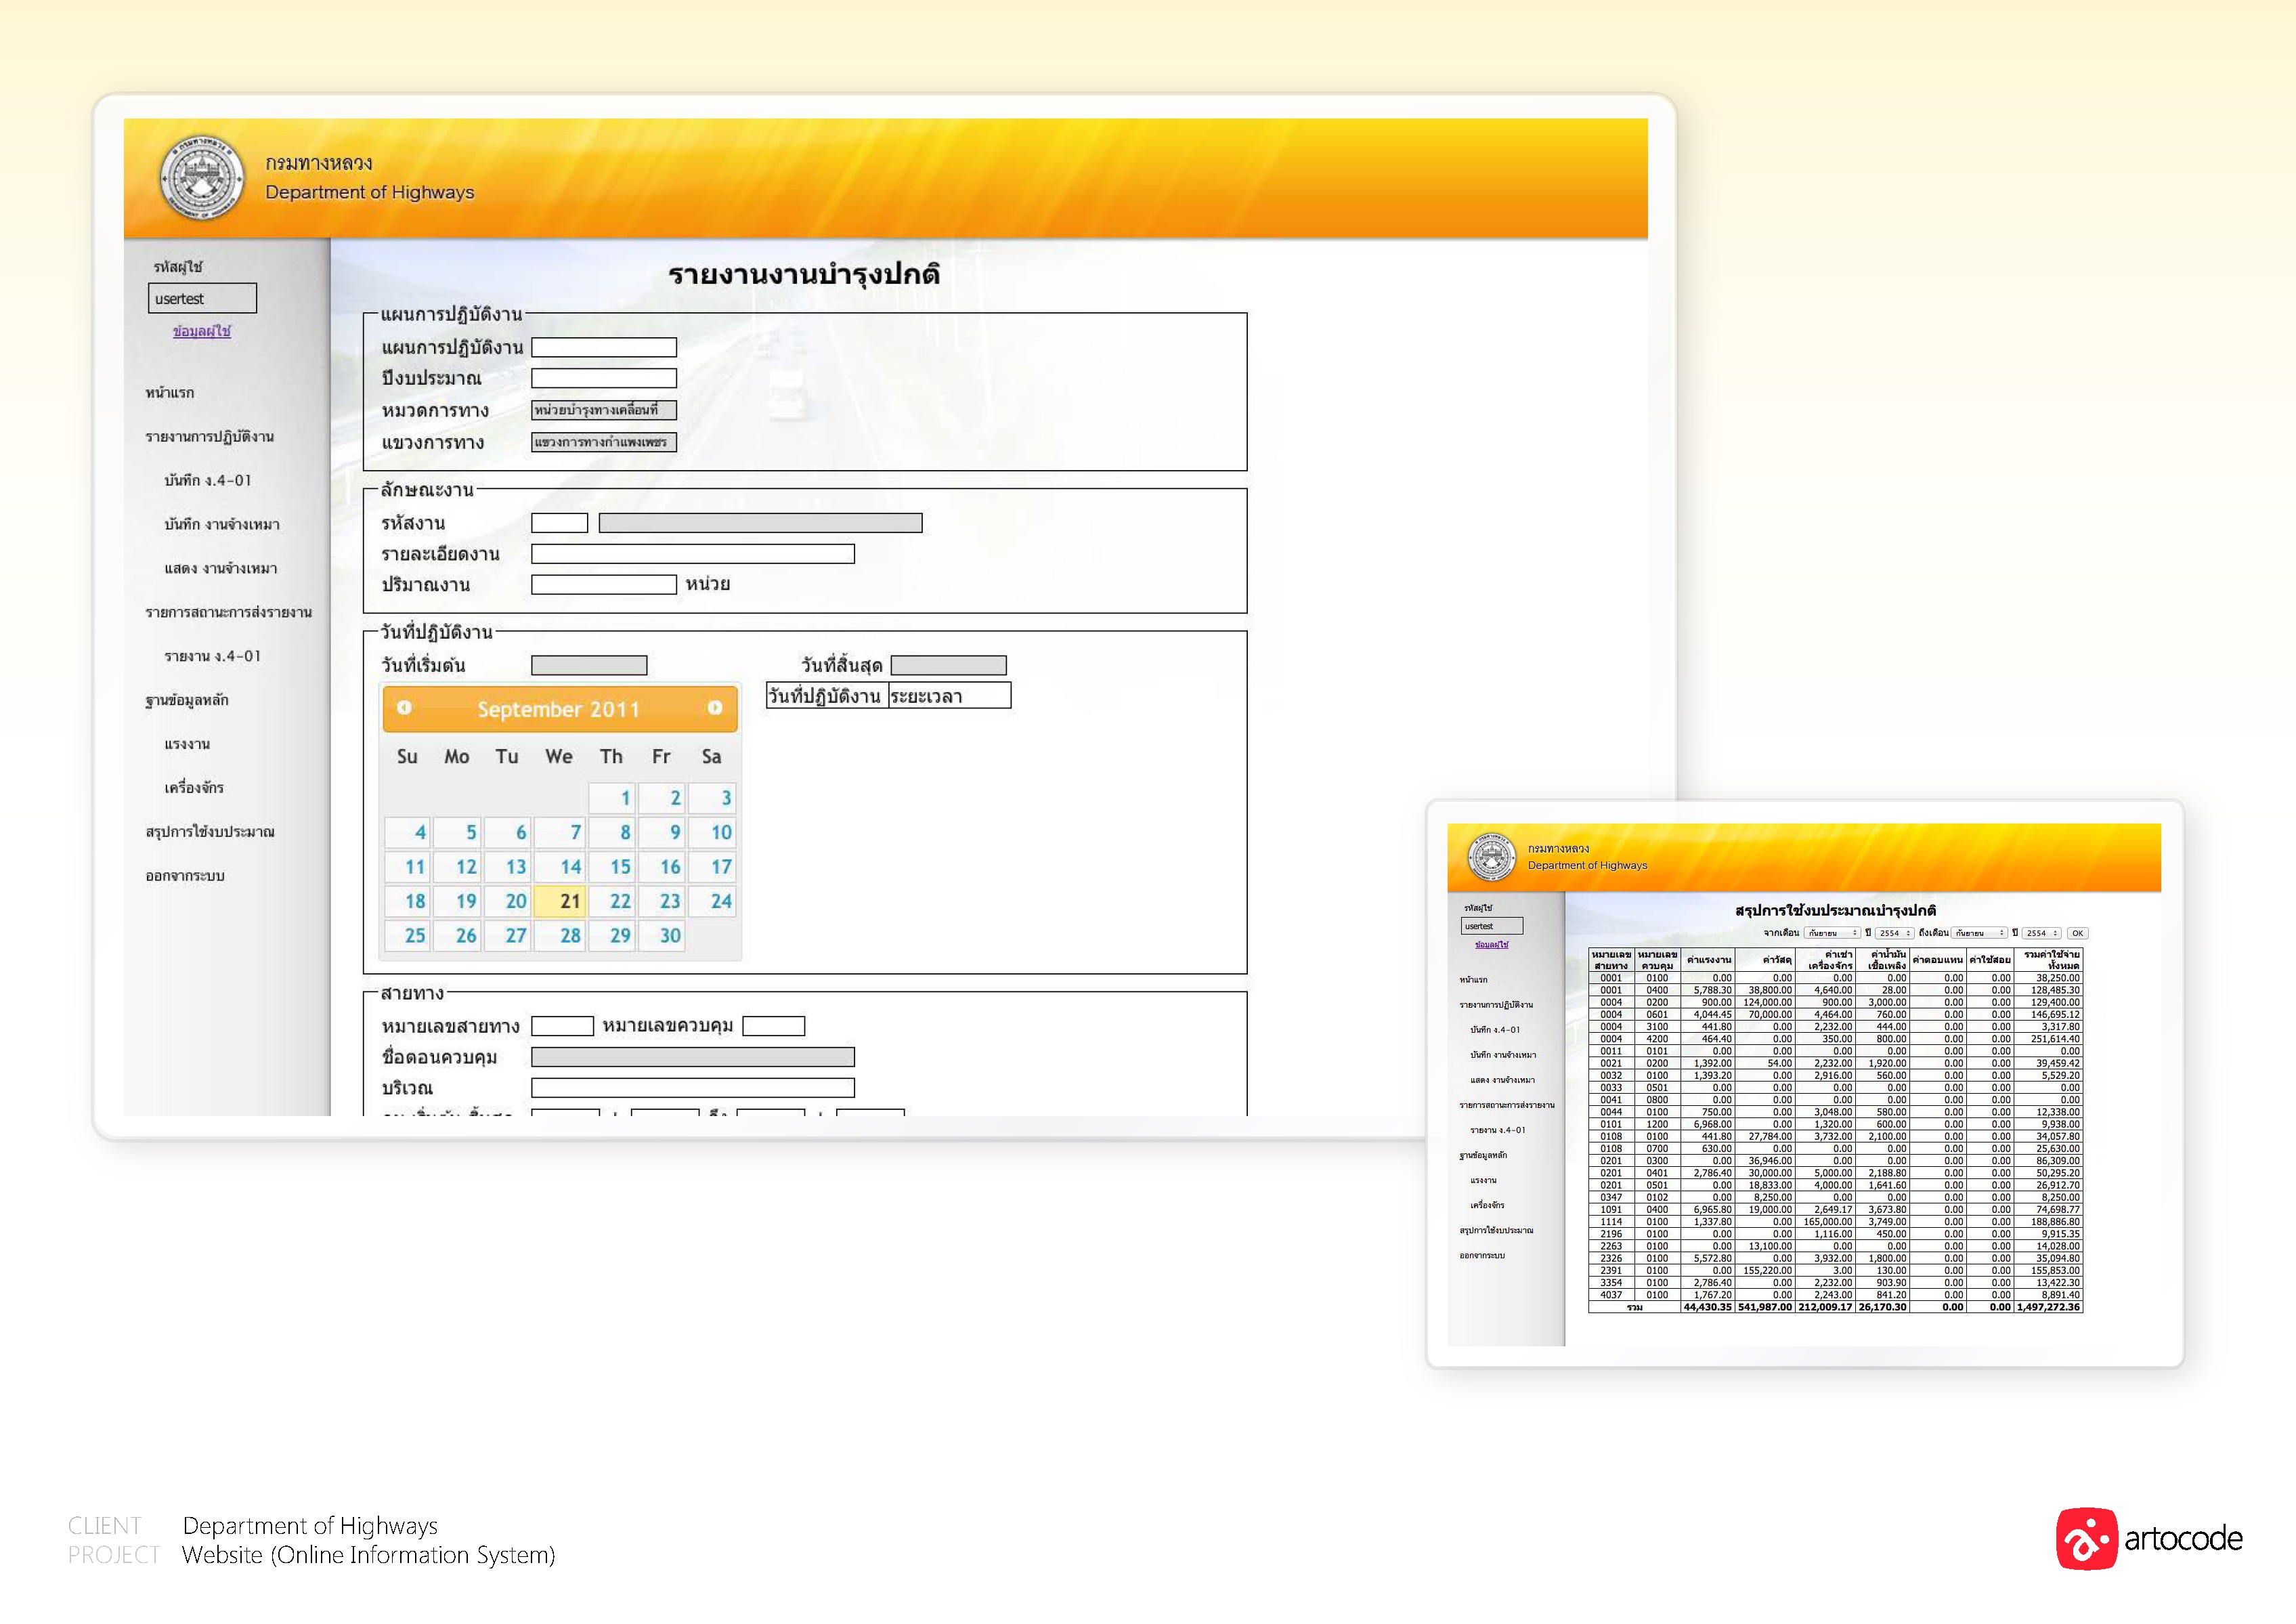Click the ค่าแรงงาน column header
Screen dimensions: 2296x1624
coord(1708,960)
